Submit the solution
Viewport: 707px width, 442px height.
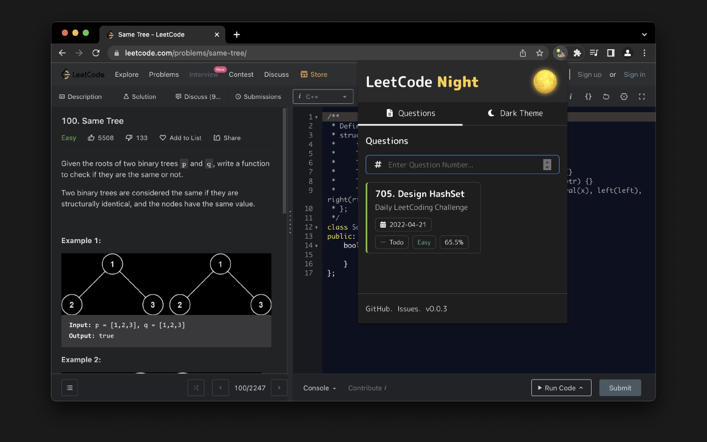click(620, 388)
